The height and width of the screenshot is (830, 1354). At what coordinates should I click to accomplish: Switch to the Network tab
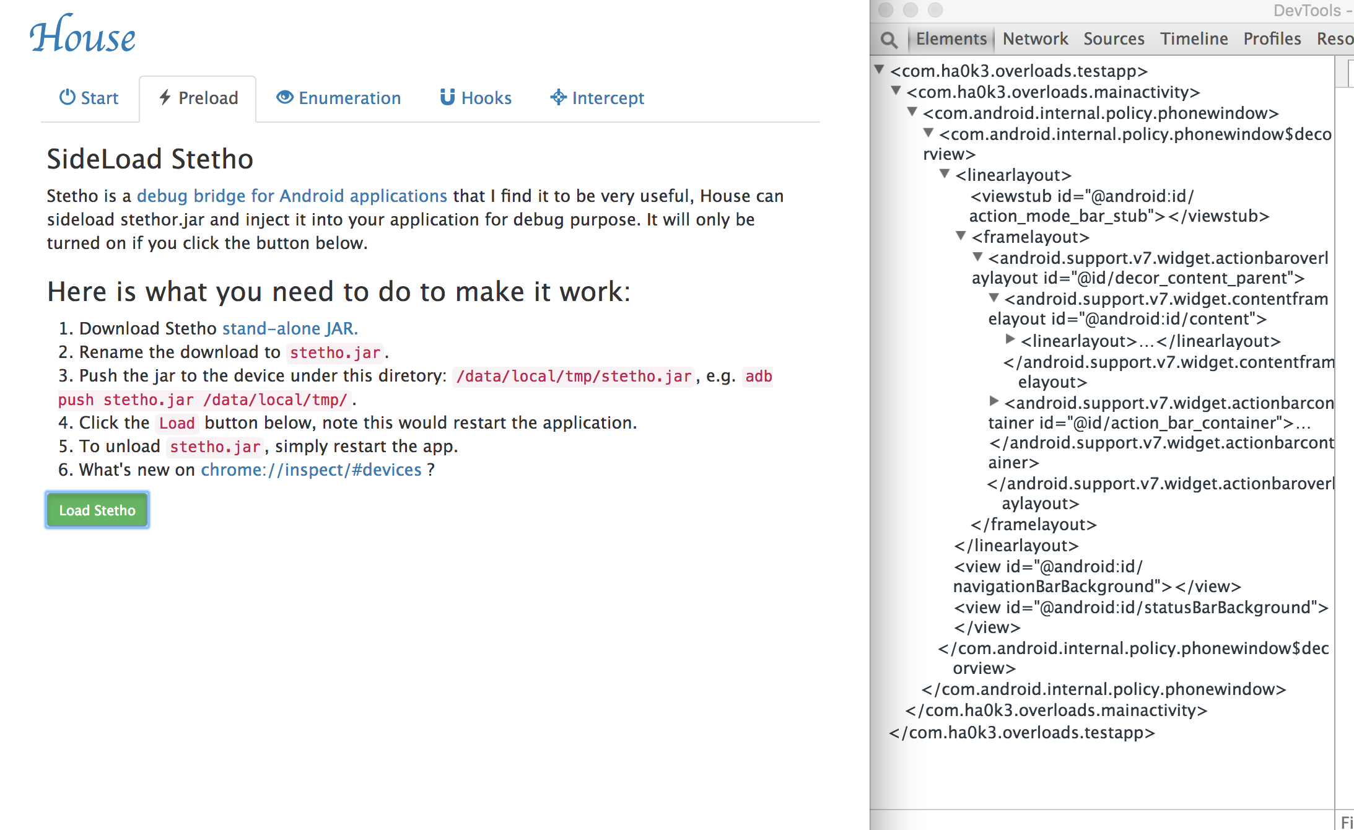pos(1035,39)
